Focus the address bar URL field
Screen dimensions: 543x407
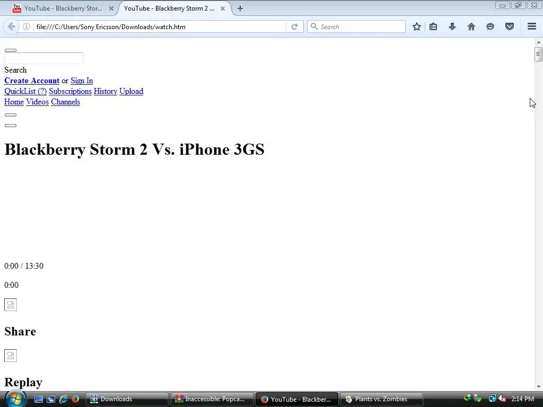(159, 26)
